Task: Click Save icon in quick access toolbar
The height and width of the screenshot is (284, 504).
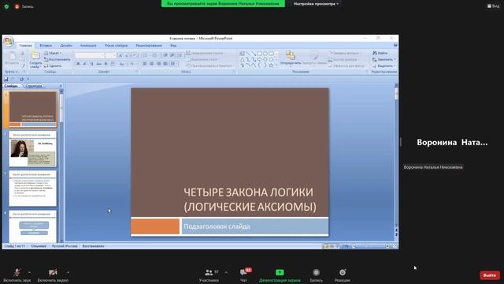Action: 6,79
